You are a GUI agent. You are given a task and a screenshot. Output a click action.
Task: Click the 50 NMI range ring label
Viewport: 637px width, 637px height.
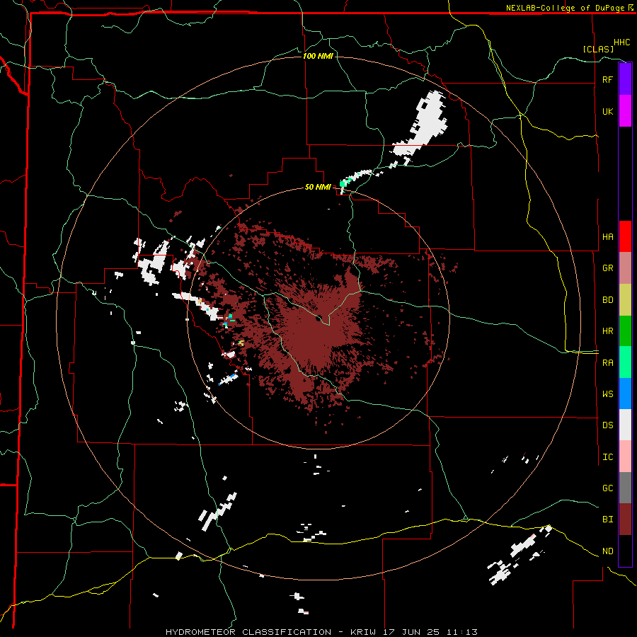pyautogui.click(x=318, y=188)
